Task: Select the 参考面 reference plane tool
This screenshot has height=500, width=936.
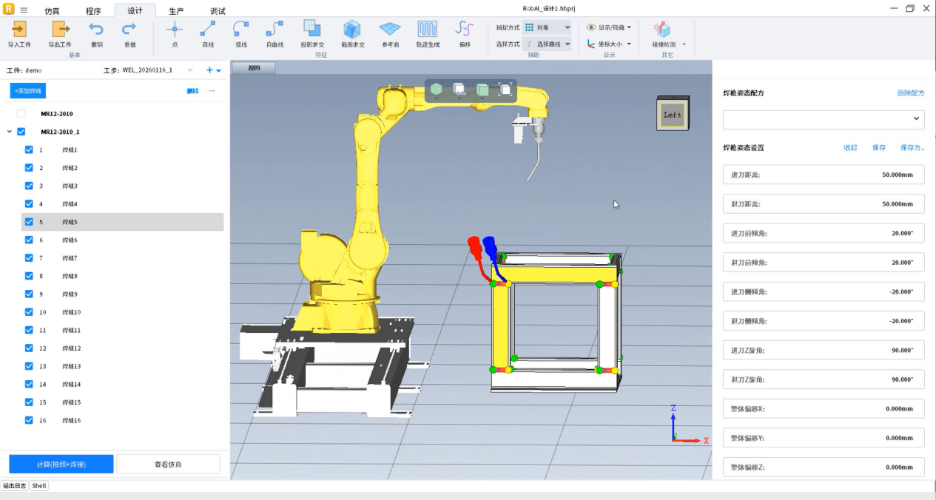Action: point(390,30)
